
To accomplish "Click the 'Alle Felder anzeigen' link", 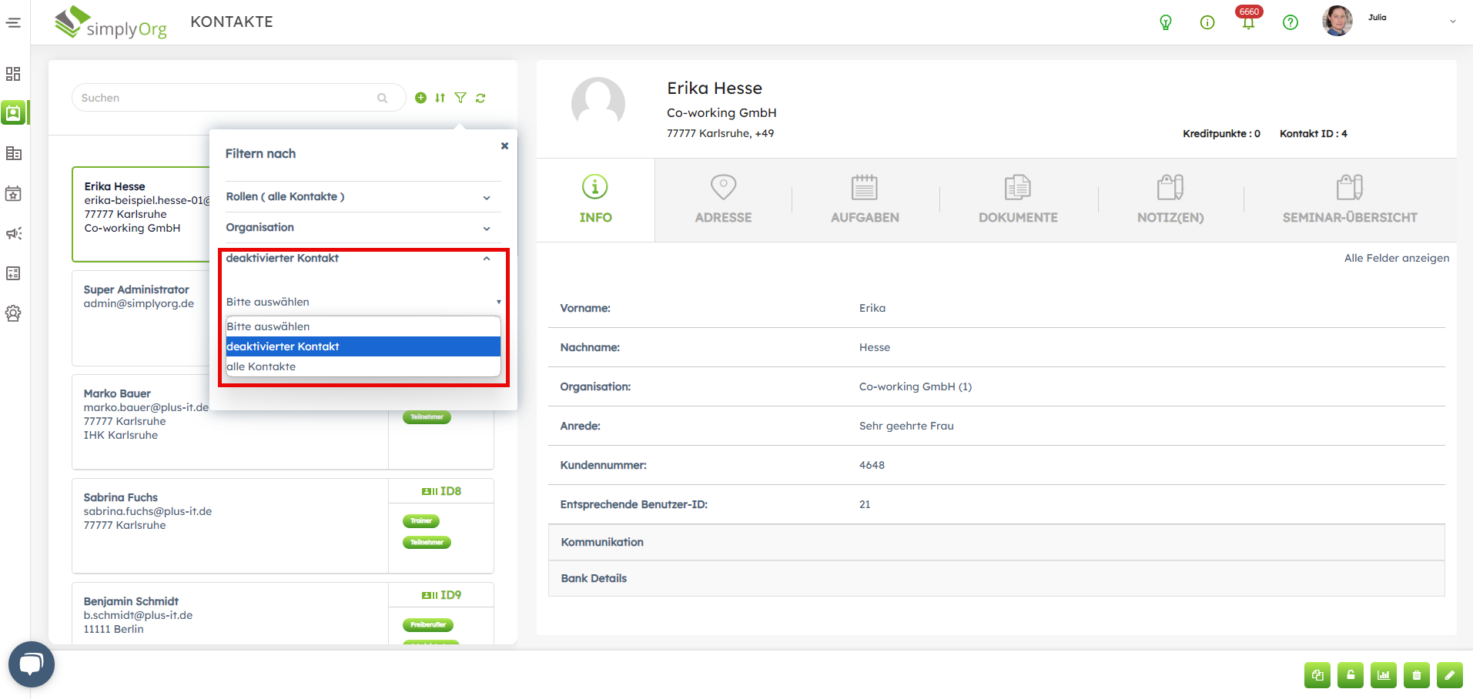I will [x=1396, y=258].
